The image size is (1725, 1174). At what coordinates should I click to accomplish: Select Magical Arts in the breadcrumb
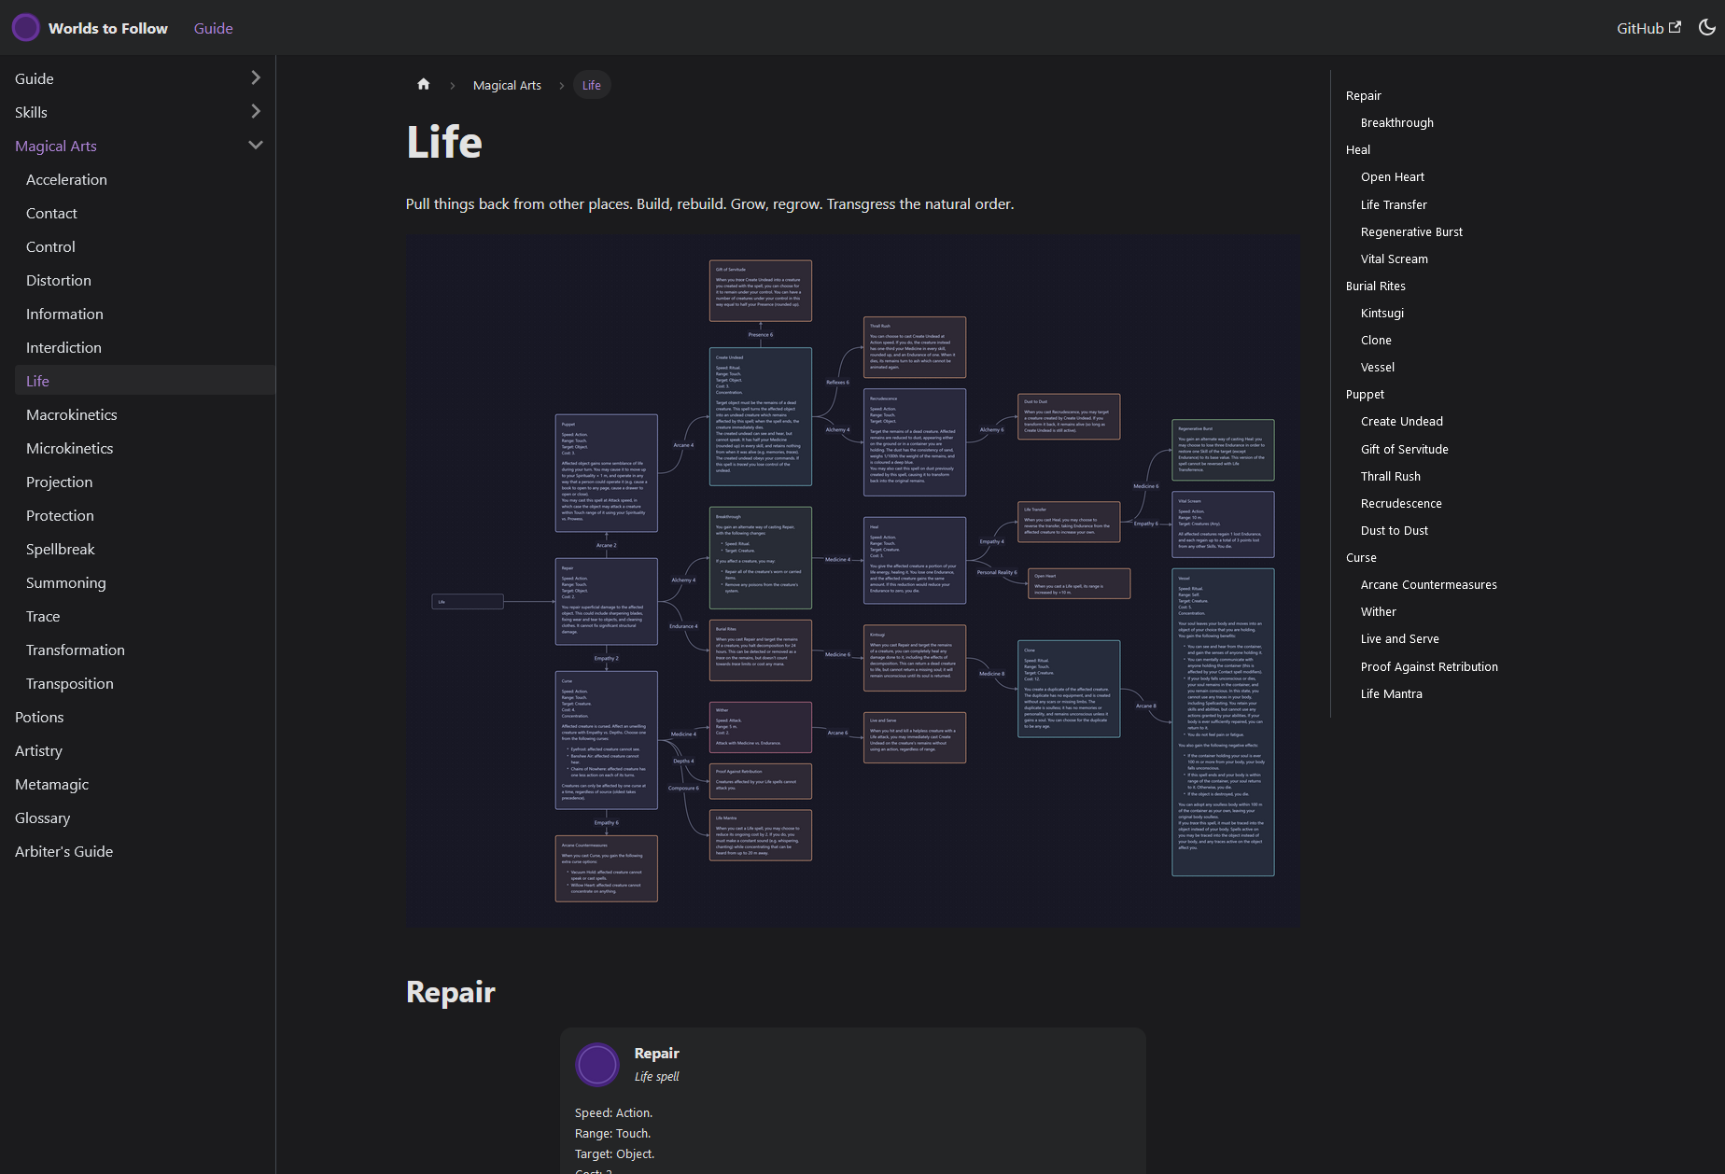tap(507, 84)
